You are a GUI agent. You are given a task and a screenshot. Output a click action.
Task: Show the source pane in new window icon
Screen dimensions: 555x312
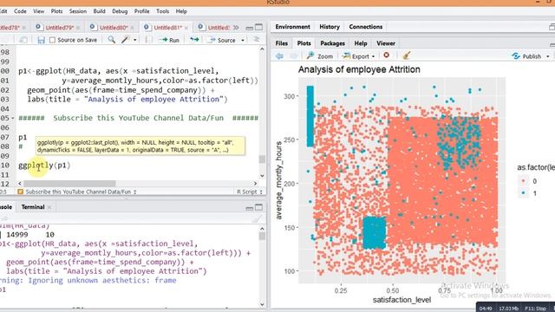[x=23, y=40]
